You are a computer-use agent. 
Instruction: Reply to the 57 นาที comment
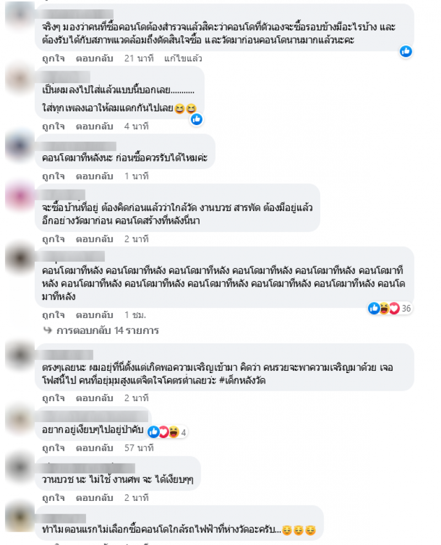(95, 447)
